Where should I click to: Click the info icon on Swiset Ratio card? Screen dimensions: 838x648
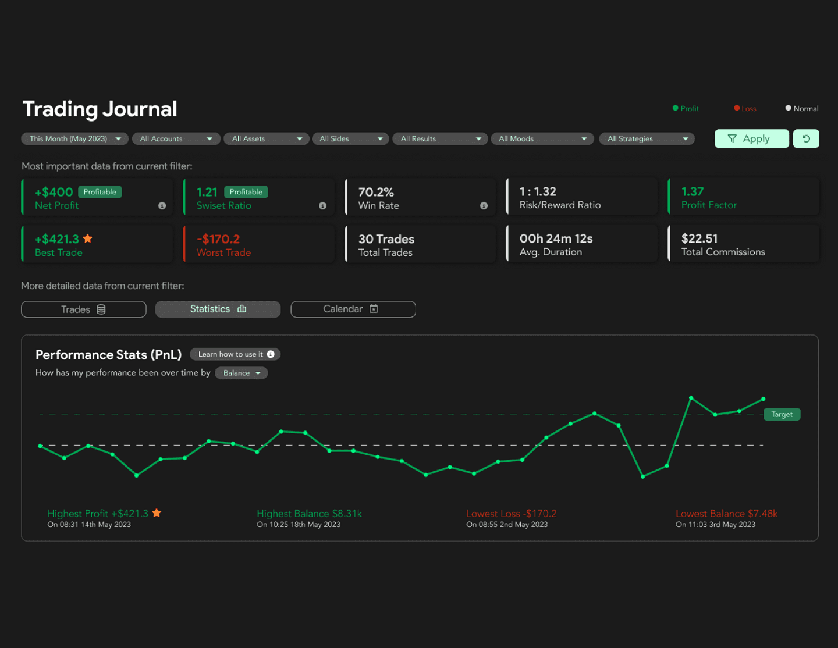coord(322,206)
